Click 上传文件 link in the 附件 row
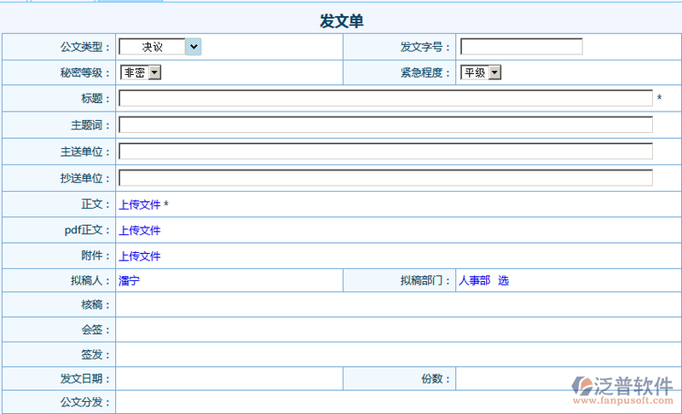 pyautogui.click(x=140, y=256)
